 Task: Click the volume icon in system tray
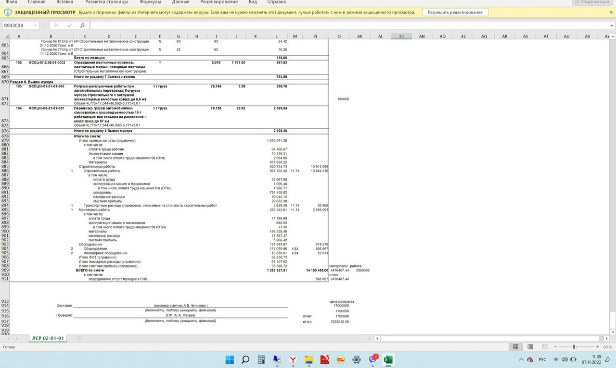[x=564, y=359]
